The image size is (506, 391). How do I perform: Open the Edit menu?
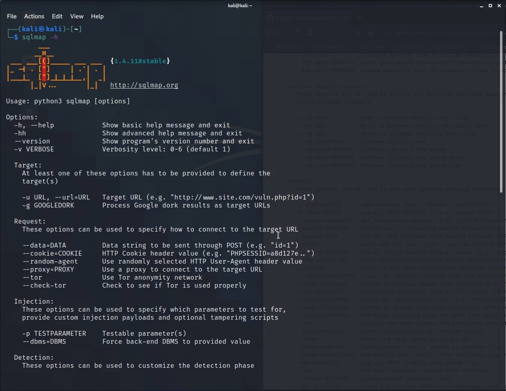(x=57, y=16)
